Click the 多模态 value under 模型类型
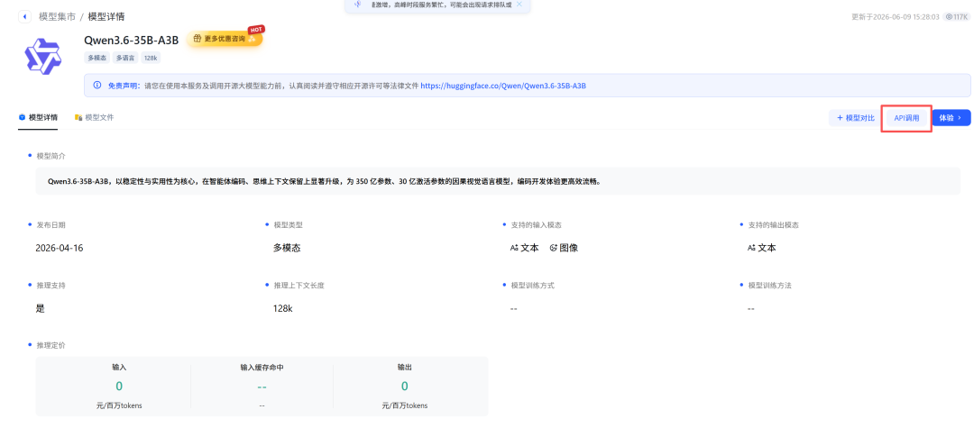Viewport: 974px width, 437px height. pos(287,248)
